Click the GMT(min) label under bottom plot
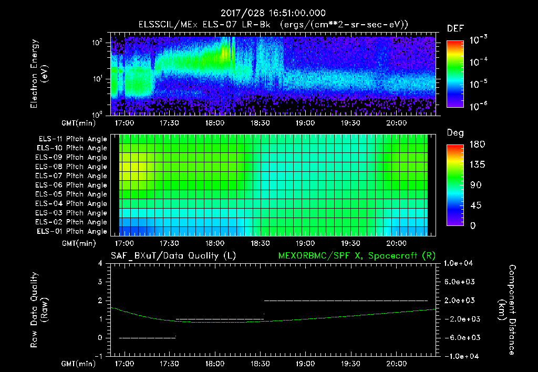 click(79, 364)
